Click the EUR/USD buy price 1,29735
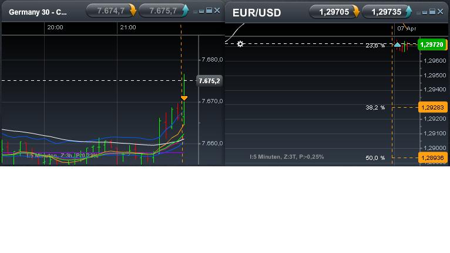The height and width of the screenshot is (253, 450). coord(387,12)
